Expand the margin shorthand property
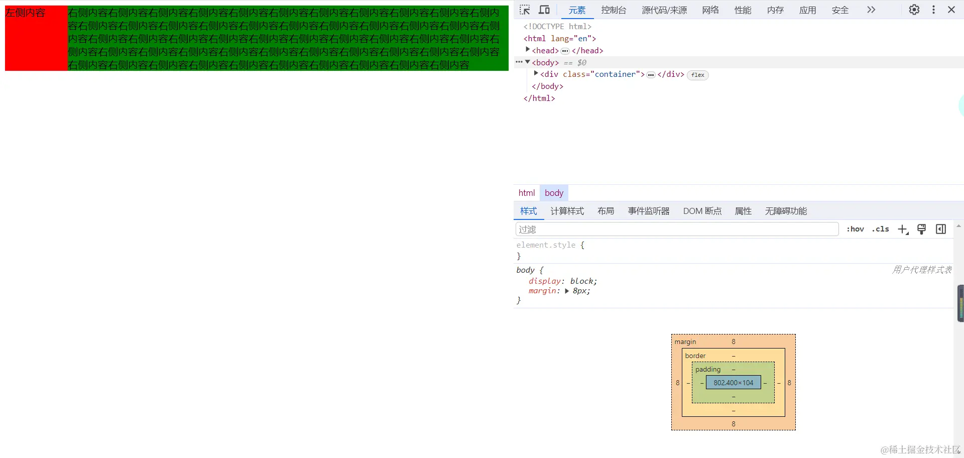The image size is (964, 458). [x=567, y=291]
